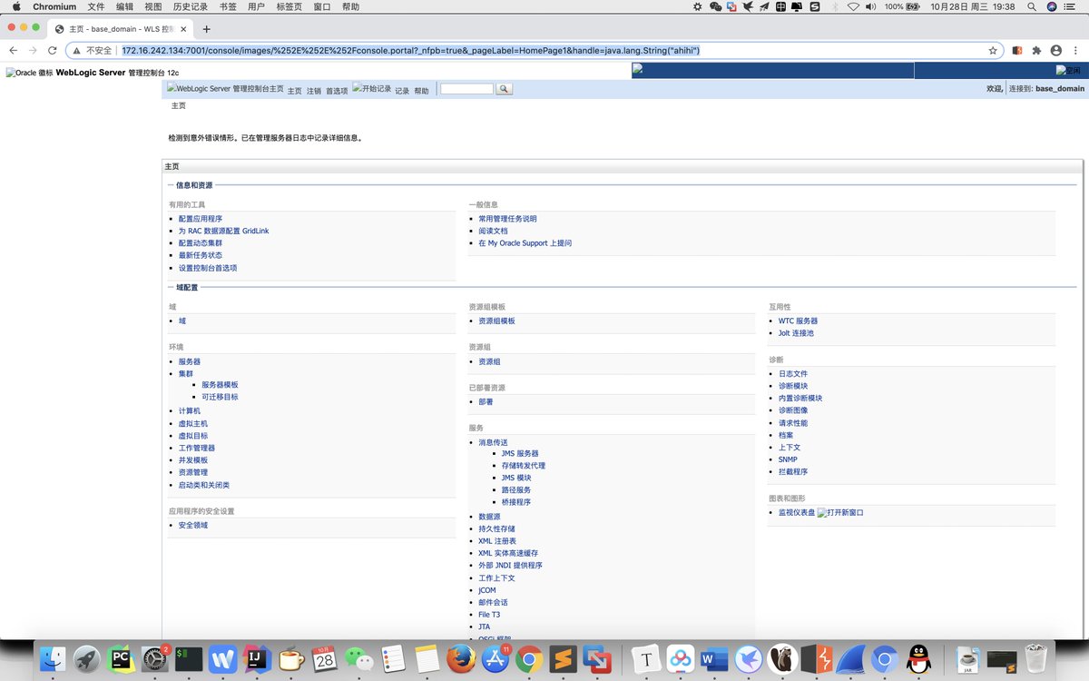This screenshot has width=1089, height=681.
Task: Click the address bar URL
Action: click(x=411, y=50)
